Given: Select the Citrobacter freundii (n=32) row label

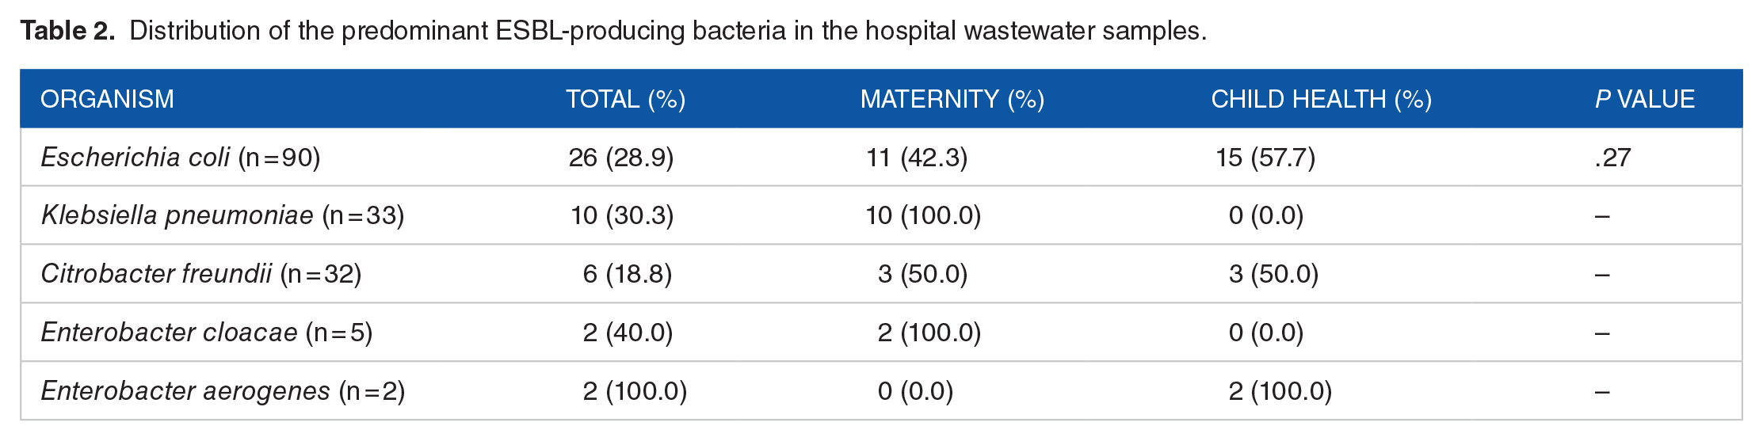Looking at the screenshot, I should (201, 274).
